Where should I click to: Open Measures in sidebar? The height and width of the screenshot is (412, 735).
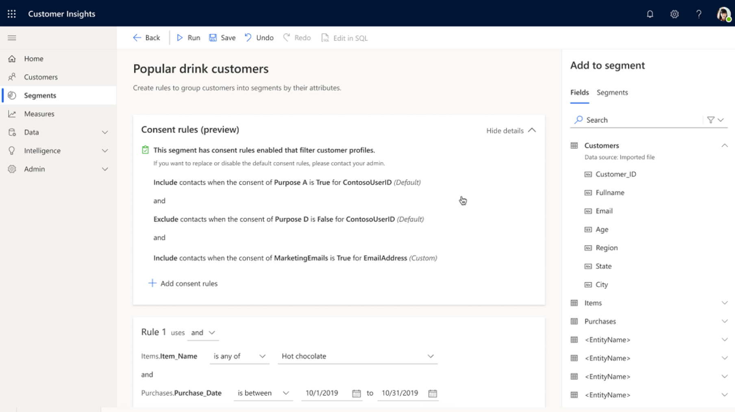59,114
